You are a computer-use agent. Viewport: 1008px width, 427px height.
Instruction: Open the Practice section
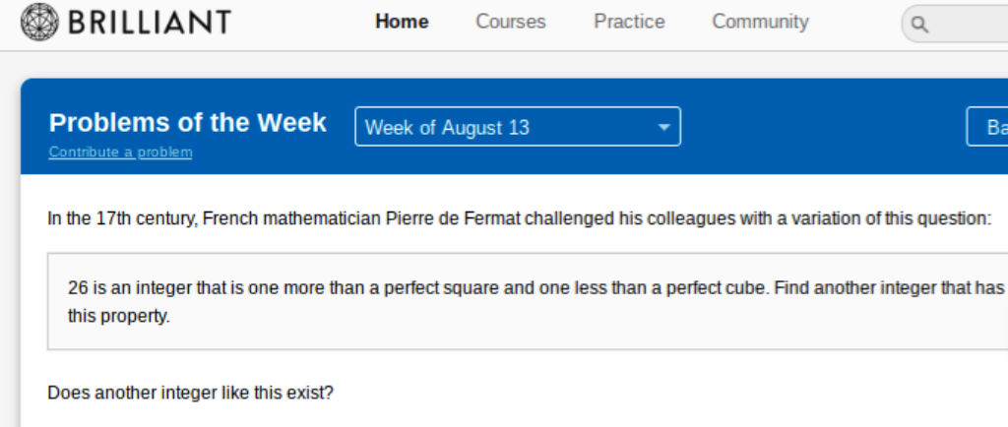[629, 22]
